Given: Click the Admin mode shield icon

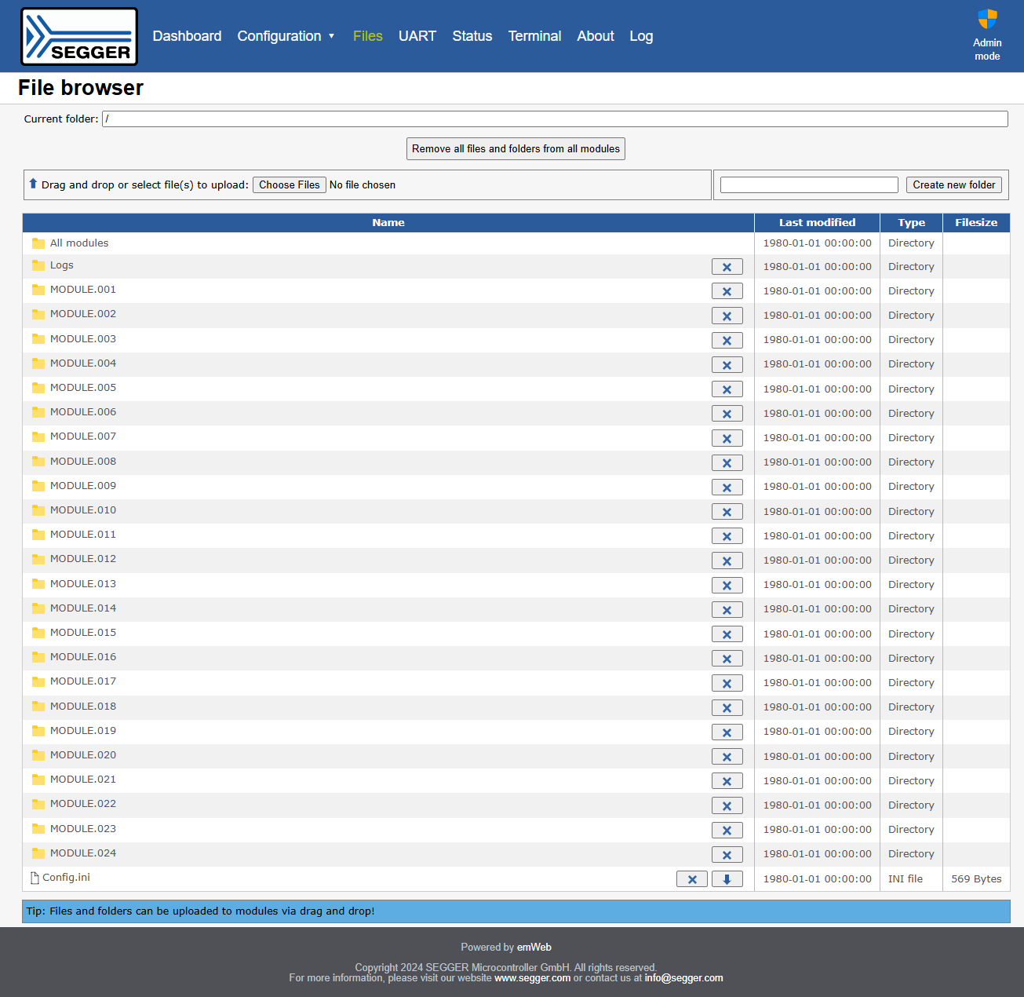Looking at the screenshot, I should 987,19.
